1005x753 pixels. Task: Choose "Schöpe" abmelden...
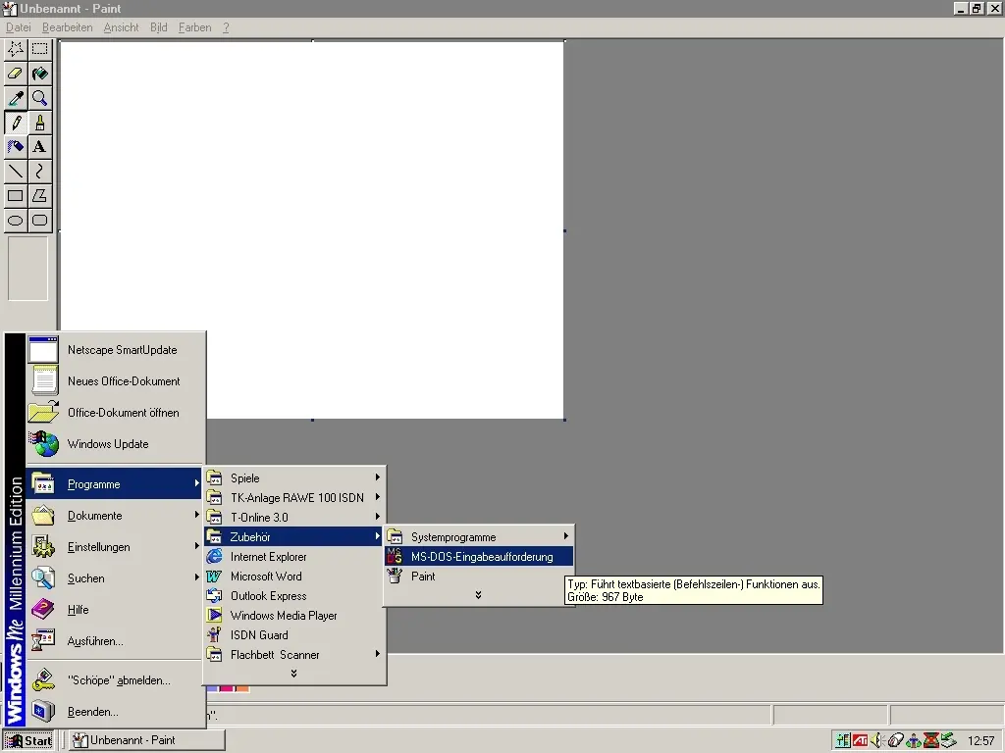[x=115, y=680]
